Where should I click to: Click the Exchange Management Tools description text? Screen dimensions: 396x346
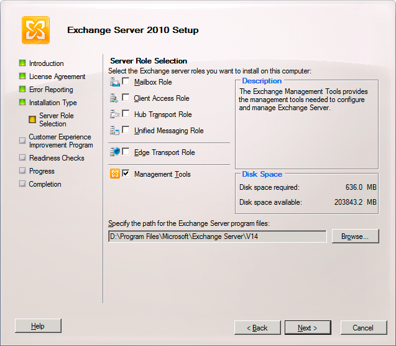tap(303, 100)
